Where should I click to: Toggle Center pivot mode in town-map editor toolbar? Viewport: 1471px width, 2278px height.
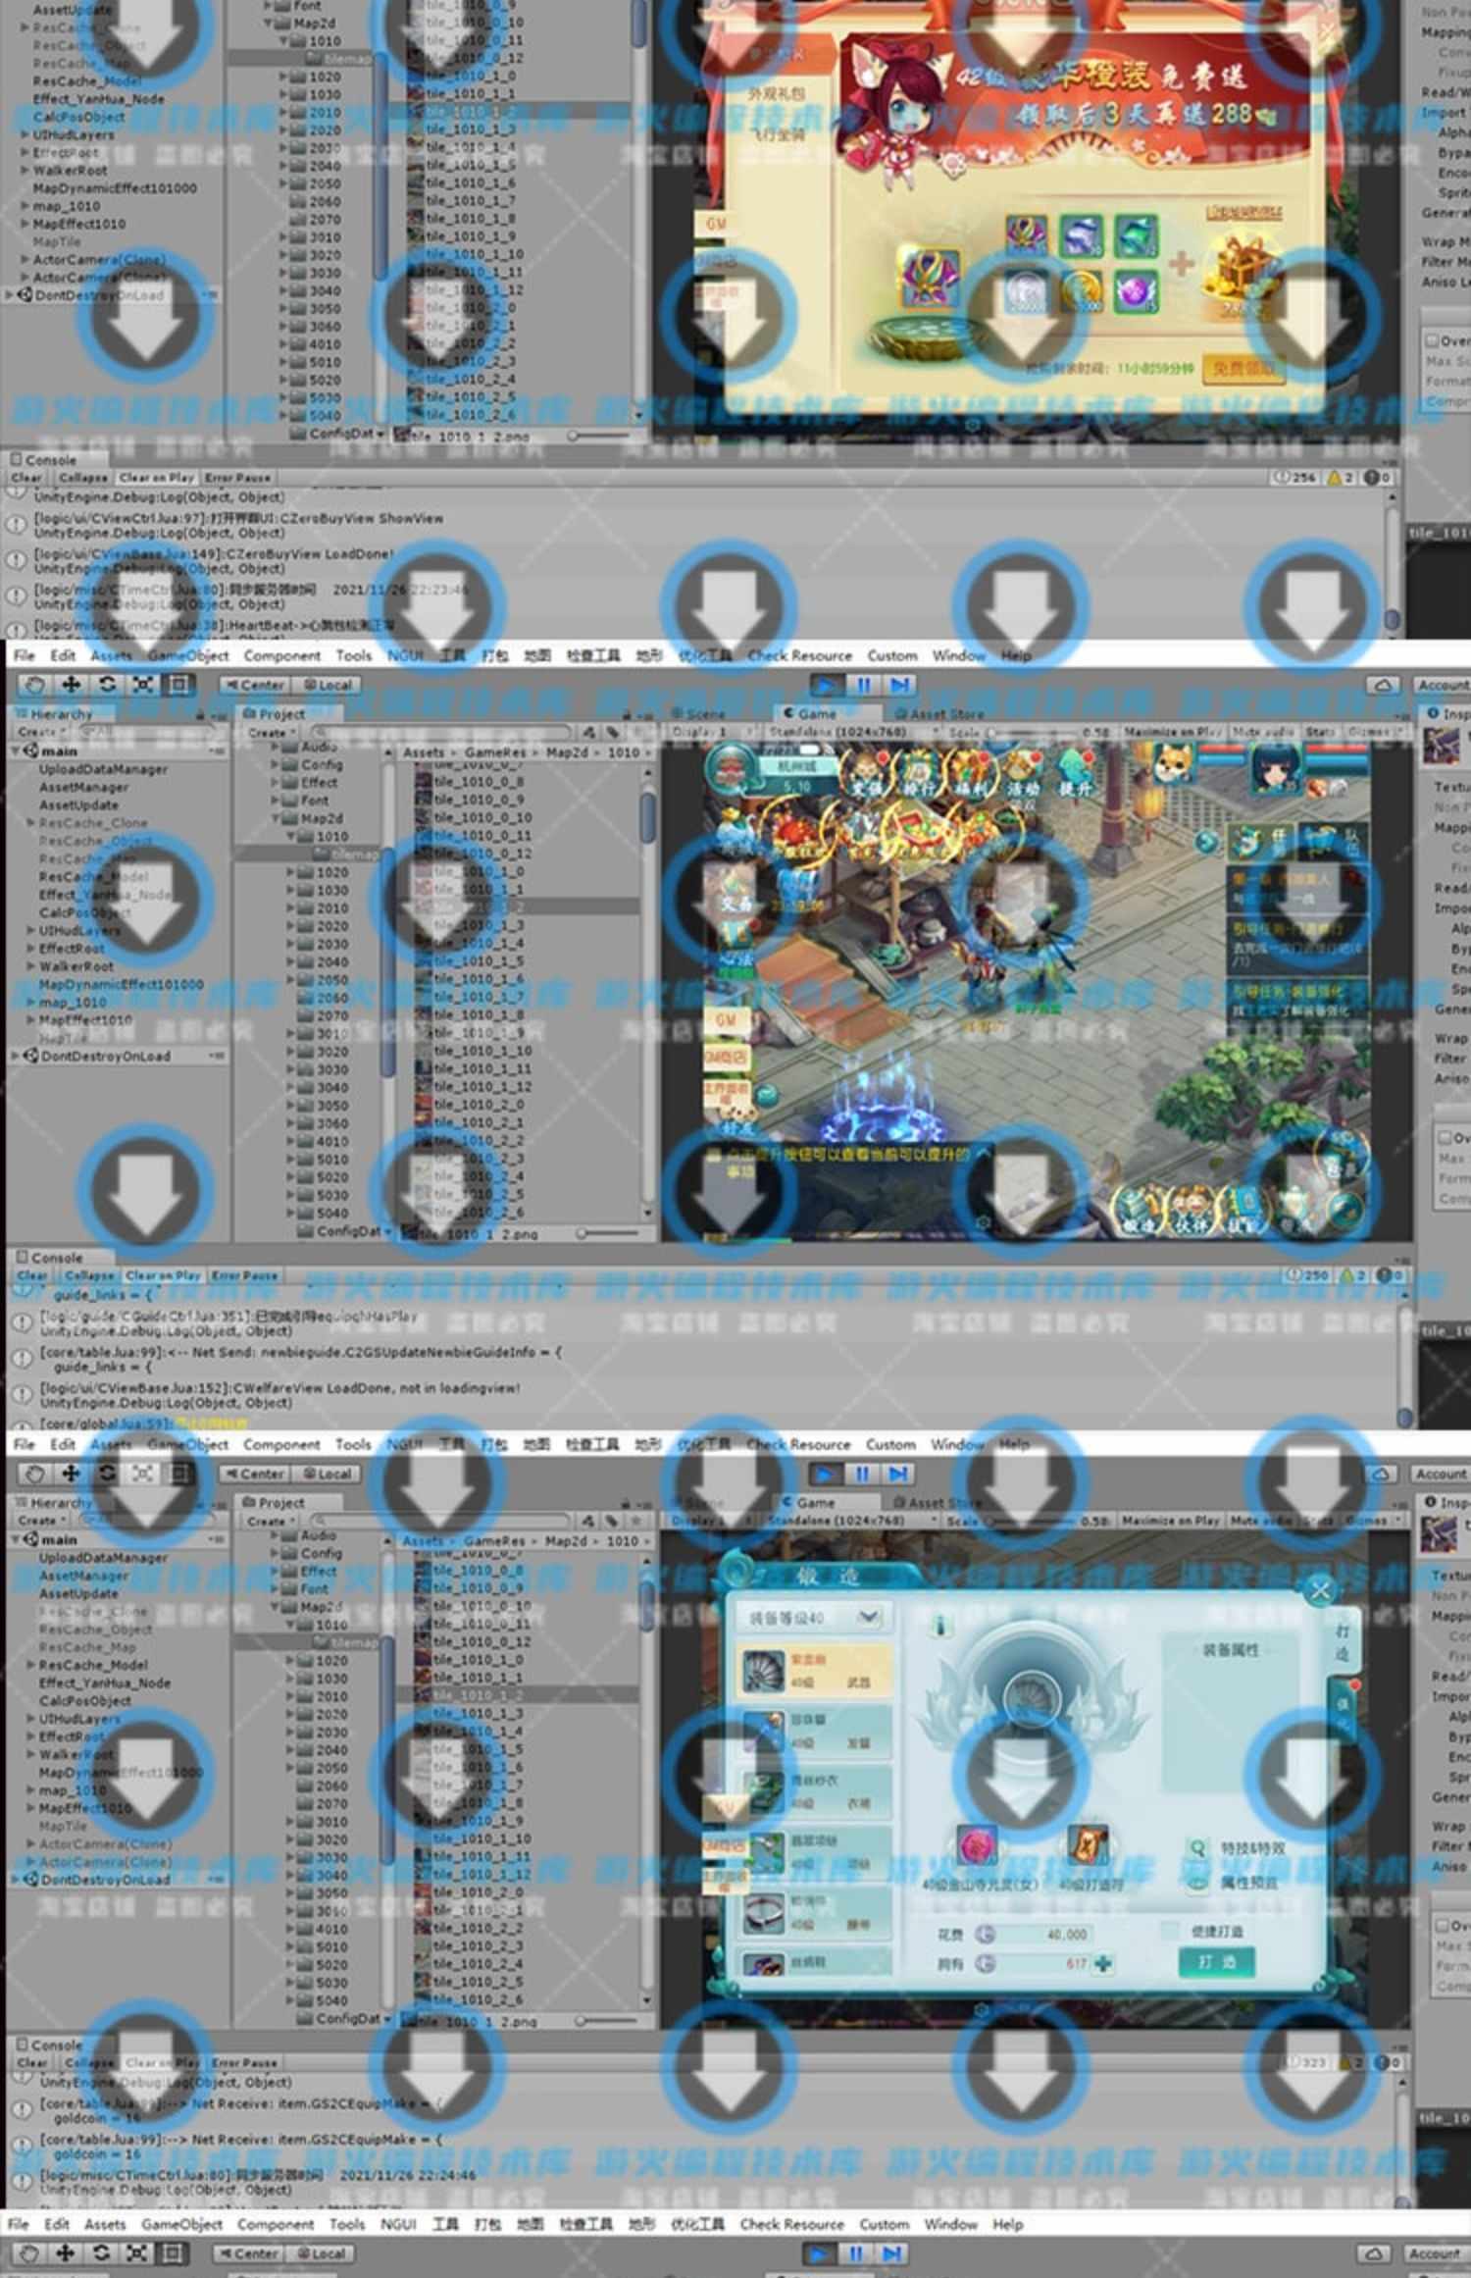(254, 685)
